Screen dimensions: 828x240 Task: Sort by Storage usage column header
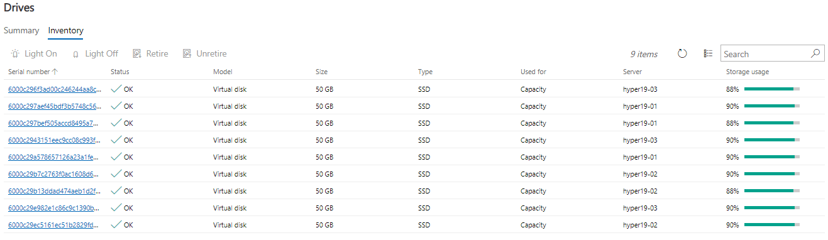click(748, 72)
